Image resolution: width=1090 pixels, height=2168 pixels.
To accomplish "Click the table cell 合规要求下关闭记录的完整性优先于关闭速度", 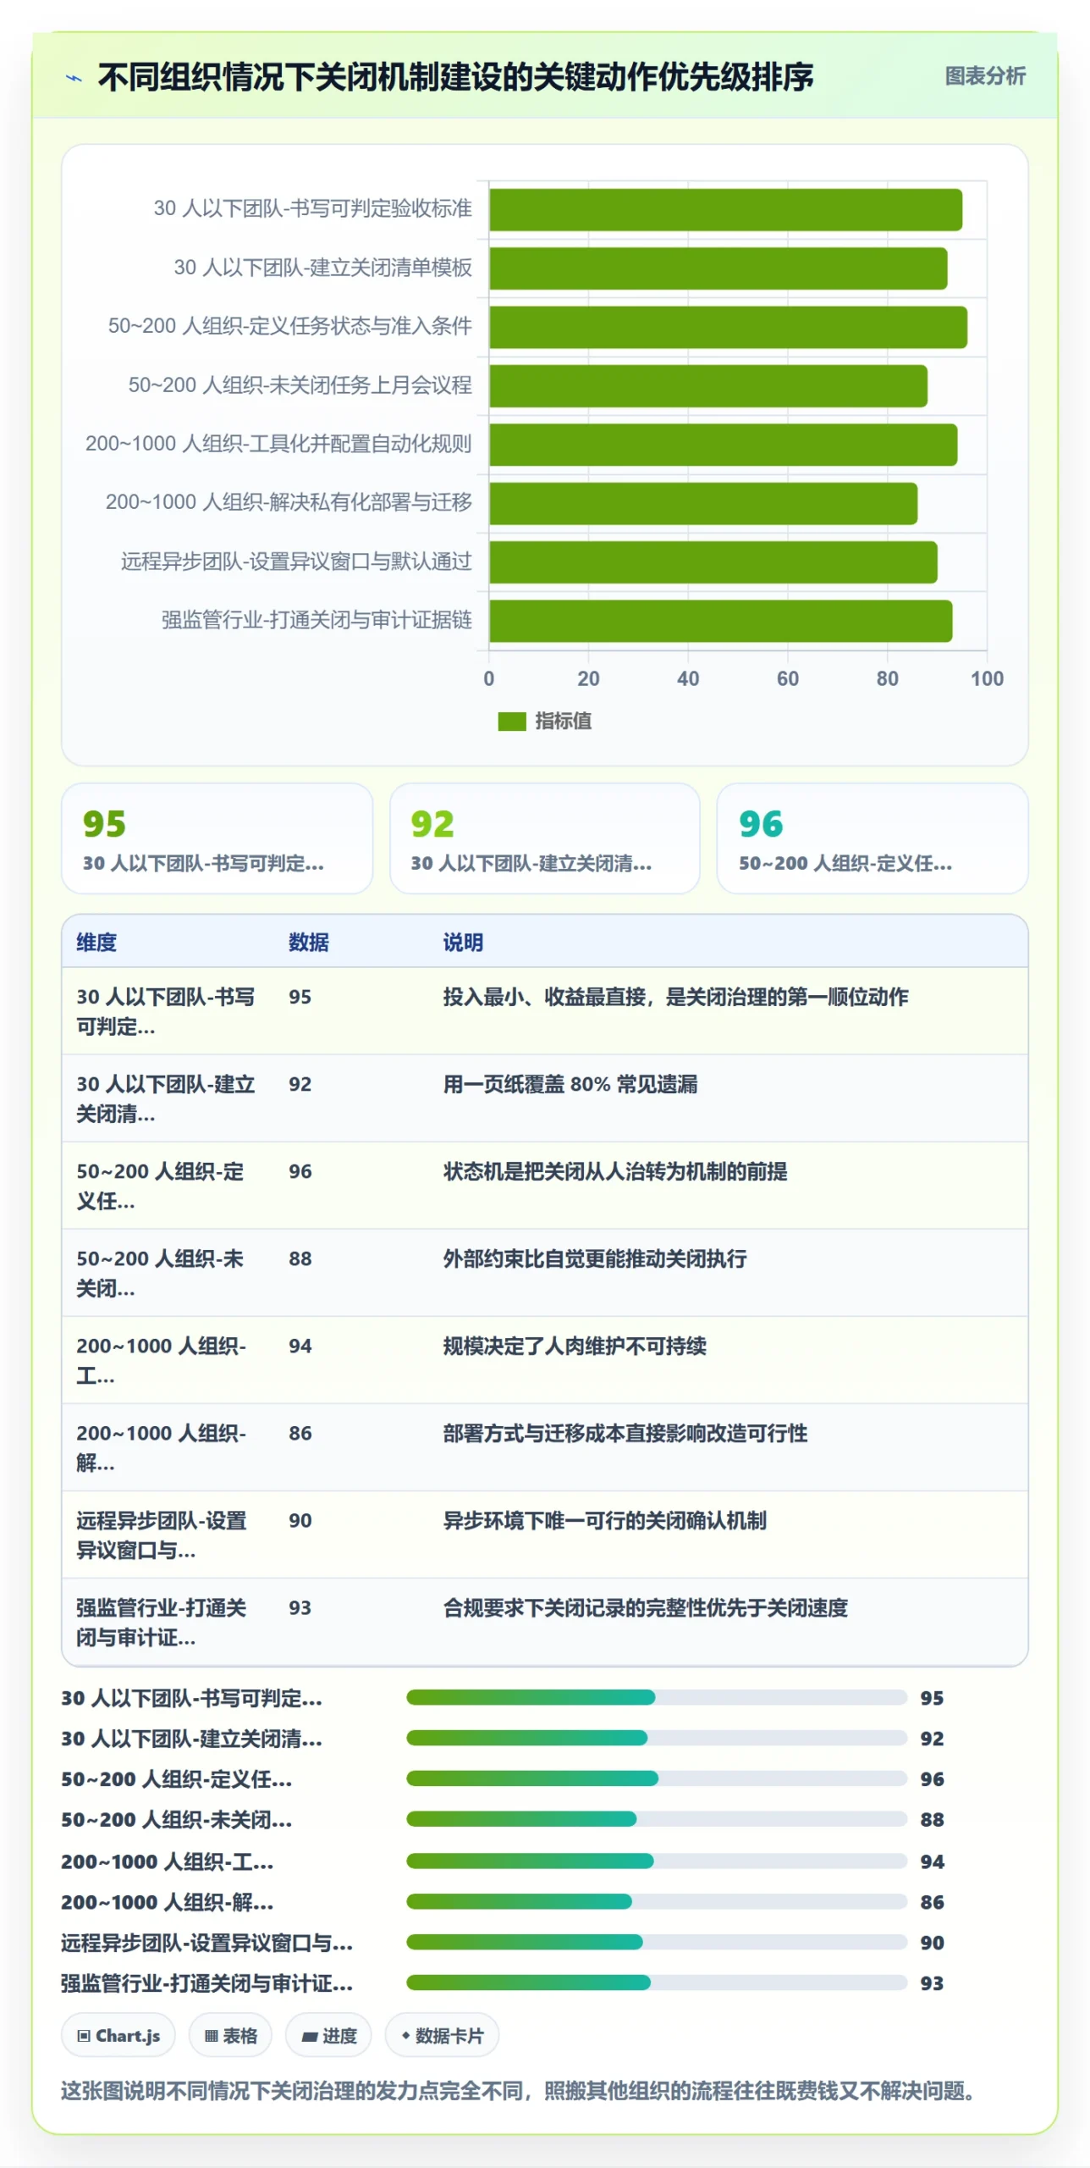I will pyautogui.click(x=646, y=1607).
